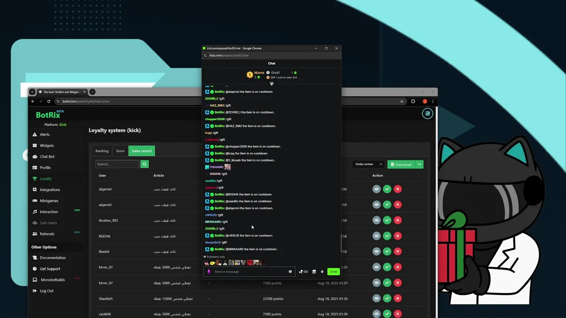Reject Ibrahim_992's purchase with the red X
The width and height of the screenshot is (566, 318).
398,220
